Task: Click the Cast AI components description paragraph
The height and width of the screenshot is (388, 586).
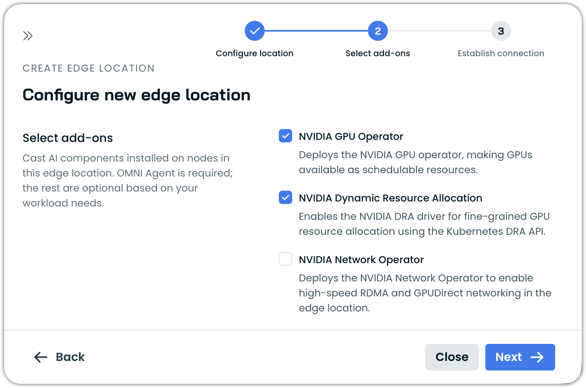Action: [x=128, y=181]
